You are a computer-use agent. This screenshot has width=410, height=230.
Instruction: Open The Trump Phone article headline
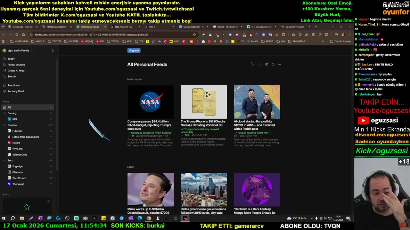[203, 123]
